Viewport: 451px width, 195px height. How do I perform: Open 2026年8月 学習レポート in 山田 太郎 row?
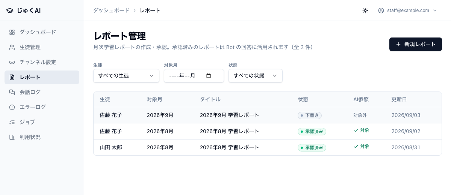(x=229, y=147)
